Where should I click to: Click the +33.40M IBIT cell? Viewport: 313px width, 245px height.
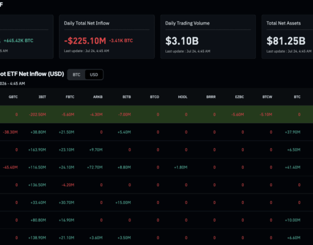tap(38, 203)
